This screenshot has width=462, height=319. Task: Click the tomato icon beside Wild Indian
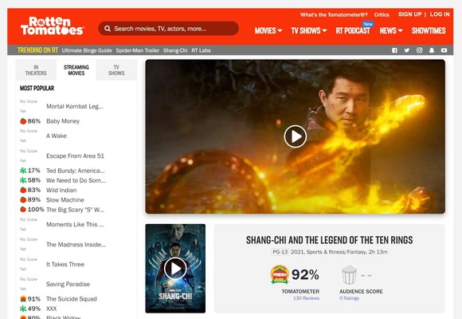click(23, 190)
